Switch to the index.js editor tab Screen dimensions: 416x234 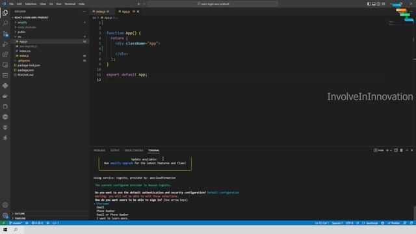click(x=101, y=12)
